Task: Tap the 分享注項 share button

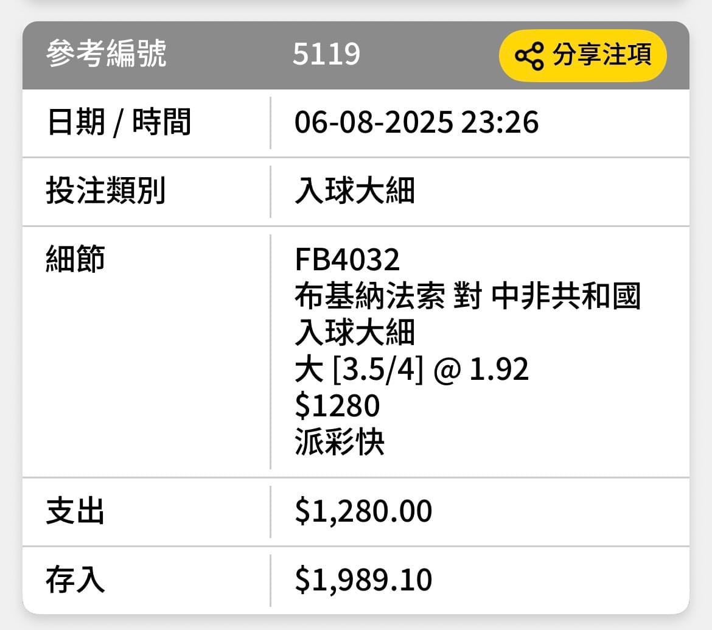Action: pyautogui.click(x=582, y=55)
